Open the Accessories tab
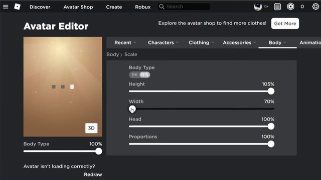 click(x=237, y=42)
